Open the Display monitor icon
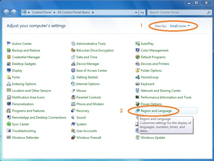 point(9,70)
